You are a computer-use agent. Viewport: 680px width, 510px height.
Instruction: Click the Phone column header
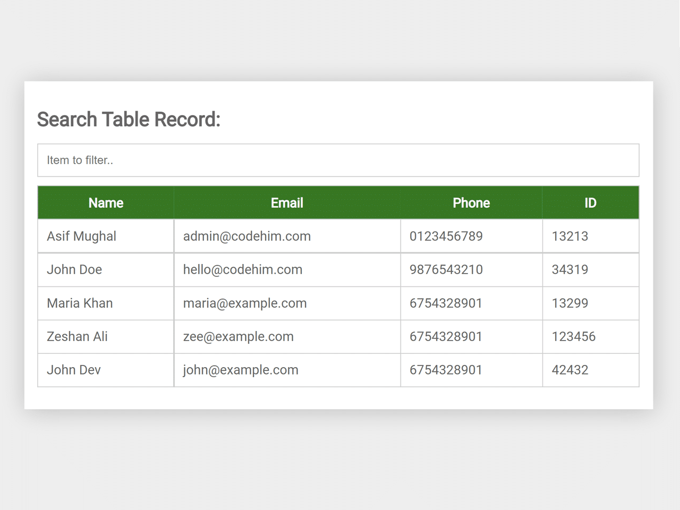point(471,202)
